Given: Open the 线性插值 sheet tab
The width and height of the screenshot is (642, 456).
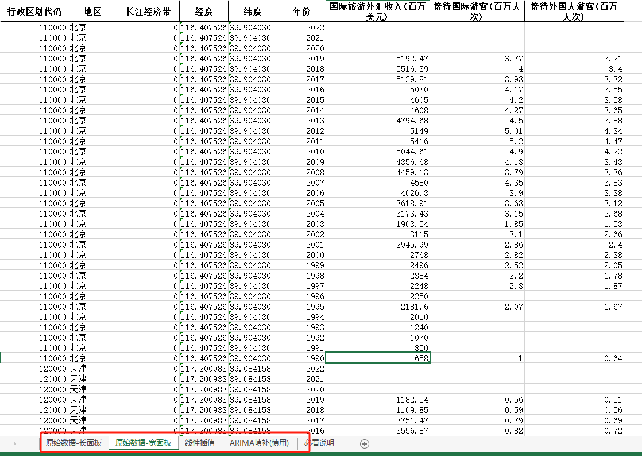Looking at the screenshot, I should pyautogui.click(x=200, y=443).
